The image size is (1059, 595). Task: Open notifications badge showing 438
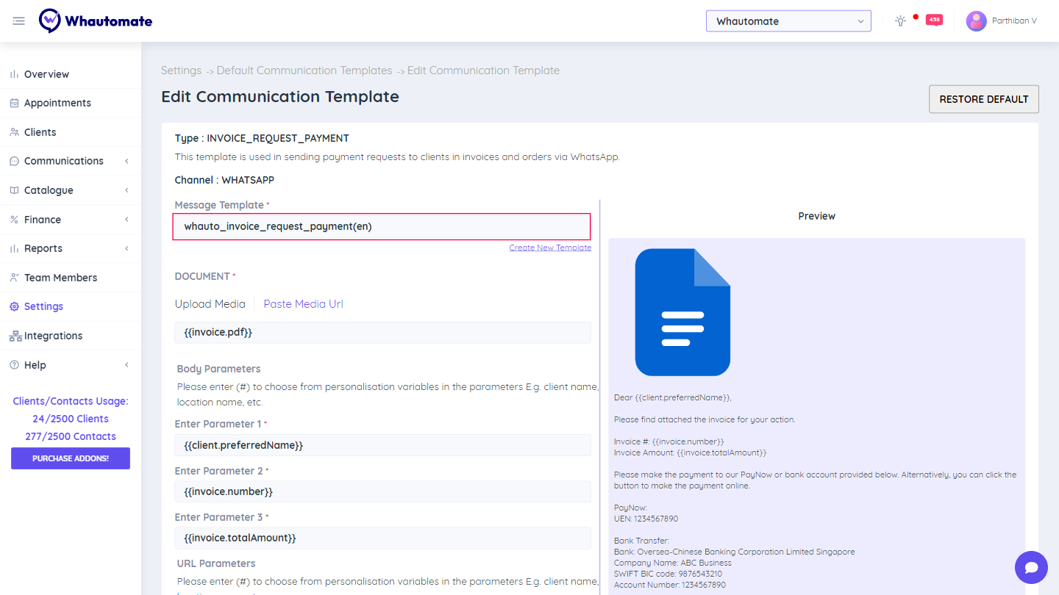934,20
